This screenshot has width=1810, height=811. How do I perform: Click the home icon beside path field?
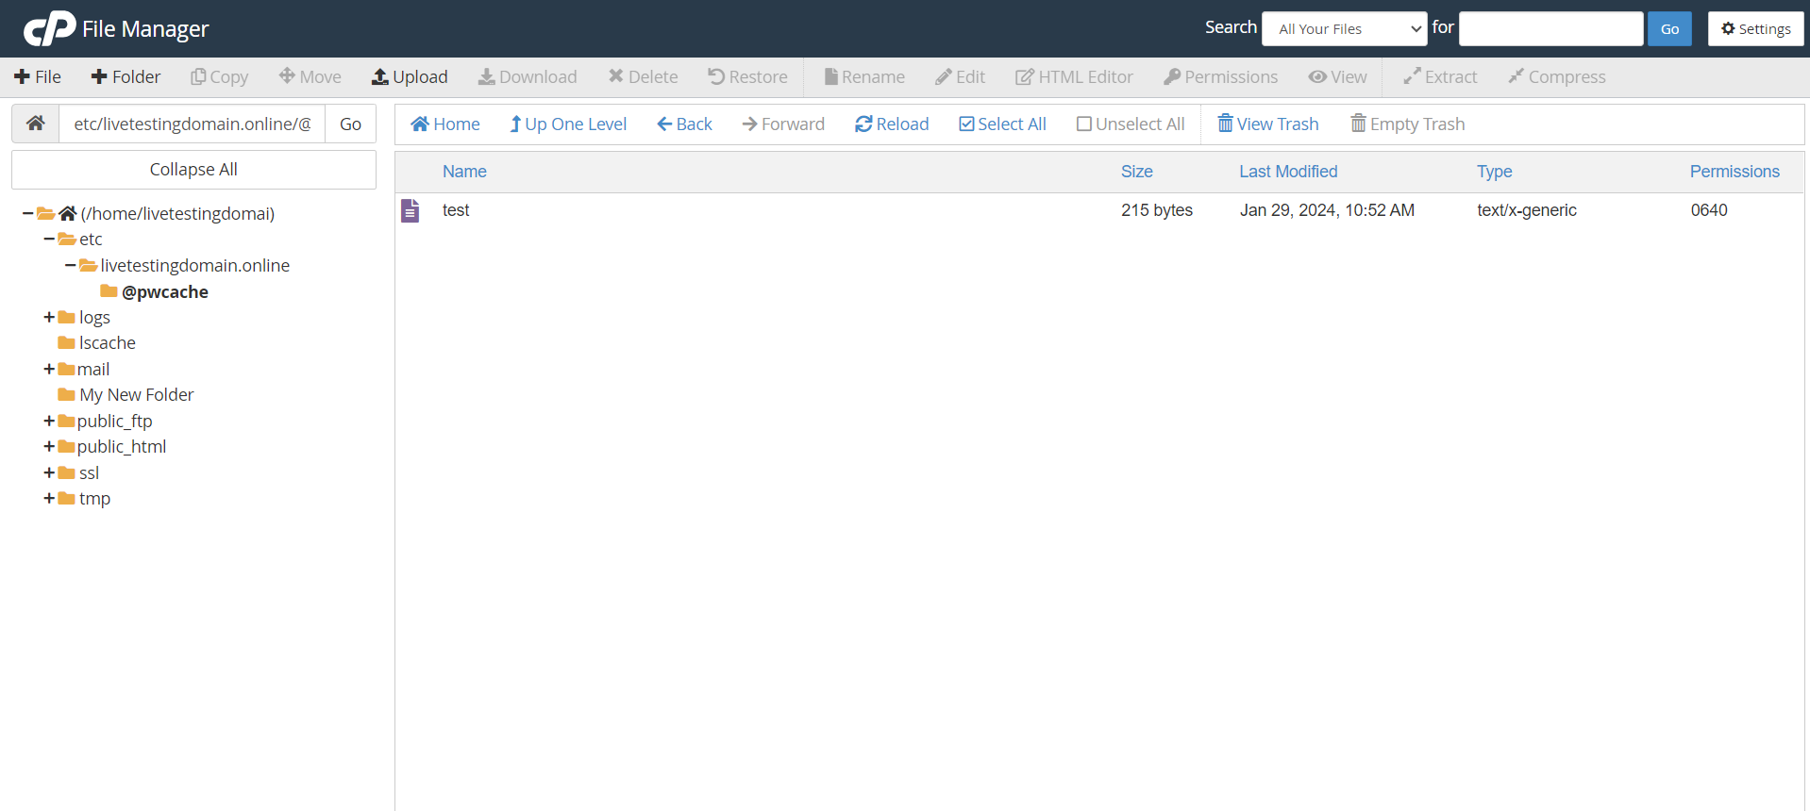tap(36, 124)
